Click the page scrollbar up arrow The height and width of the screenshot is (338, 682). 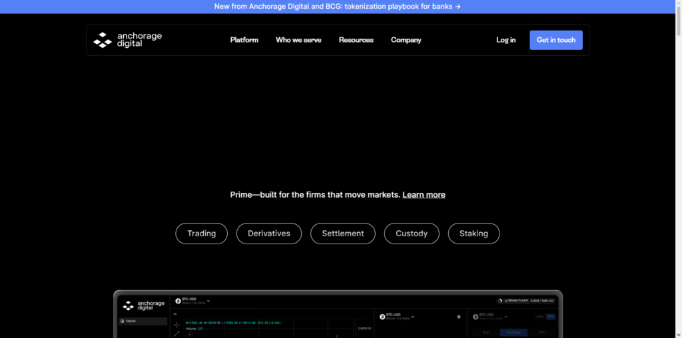coord(679,3)
